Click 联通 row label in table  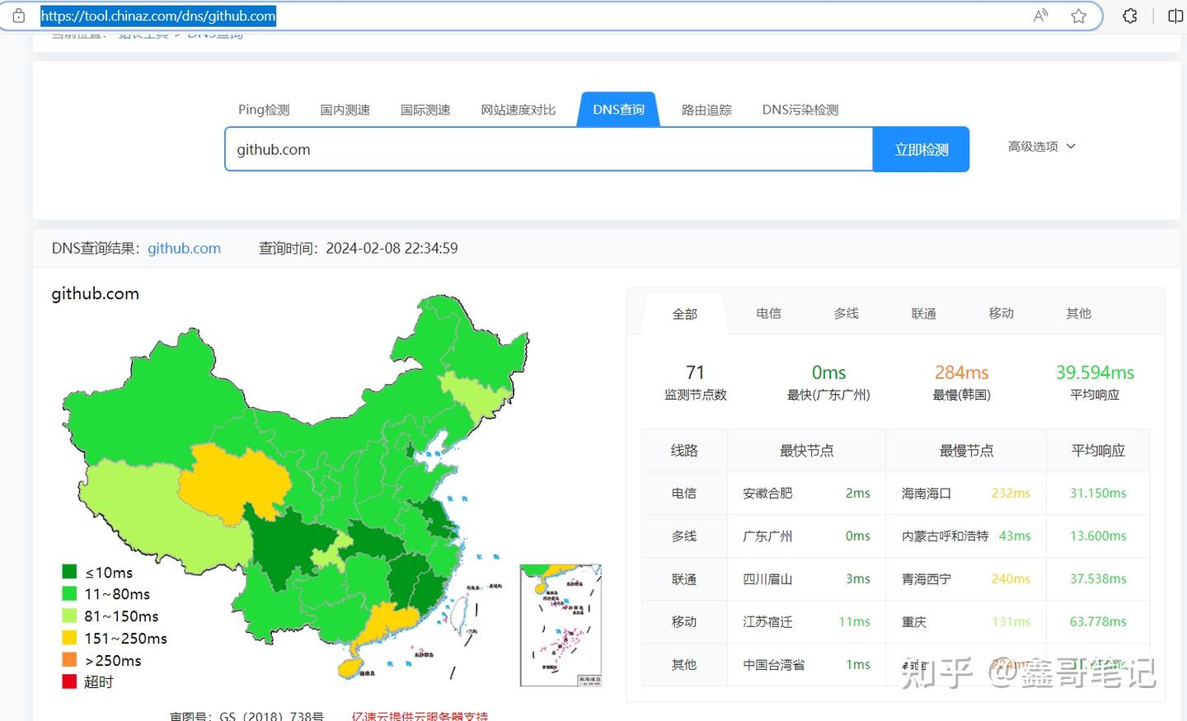click(x=684, y=578)
